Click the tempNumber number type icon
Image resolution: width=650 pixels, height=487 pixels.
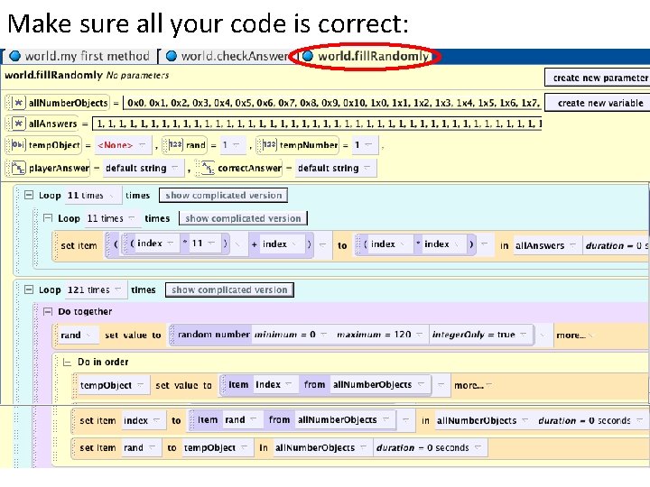pyautogui.click(x=269, y=145)
